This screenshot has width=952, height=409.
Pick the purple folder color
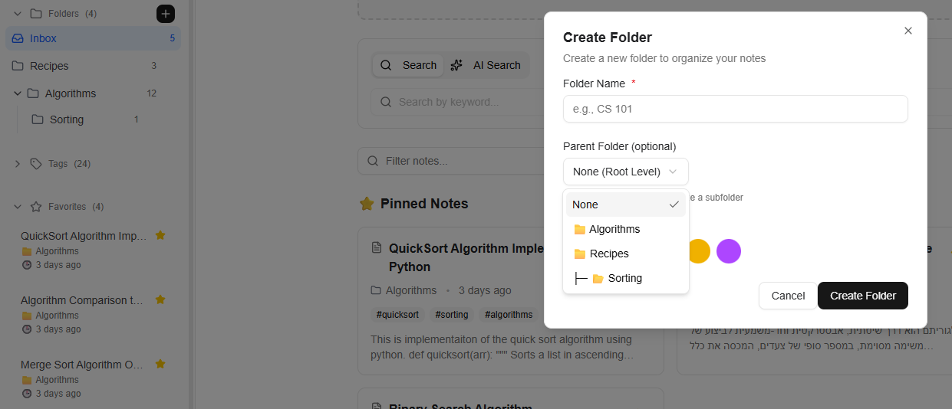click(728, 251)
